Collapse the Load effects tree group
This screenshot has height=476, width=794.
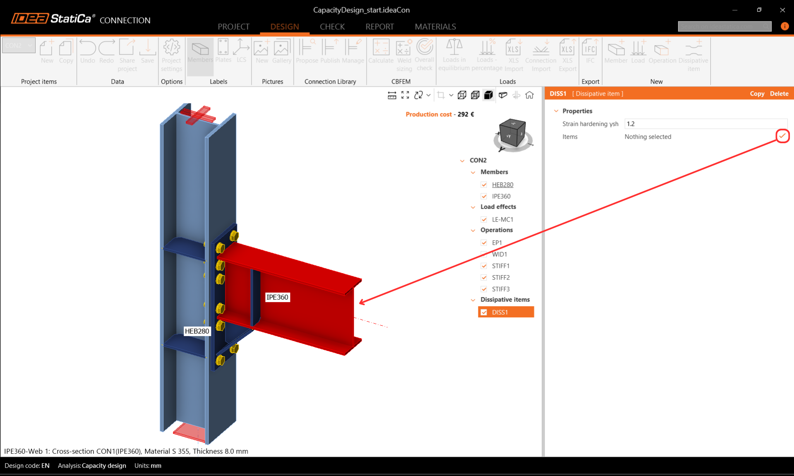coord(473,207)
